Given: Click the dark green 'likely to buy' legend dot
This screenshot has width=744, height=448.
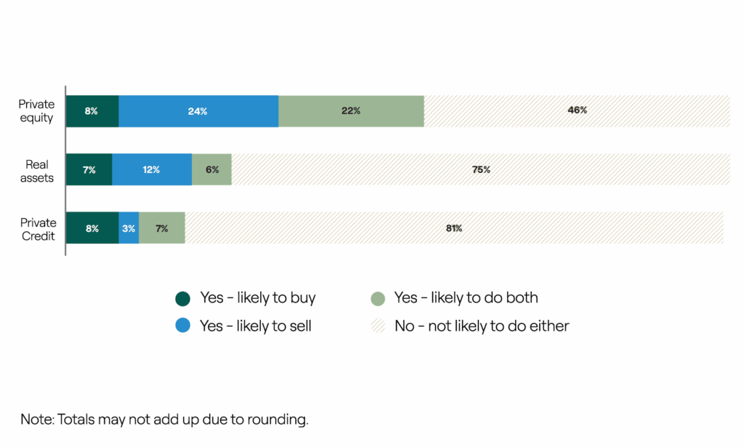Looking at the screenshot, I should (x=183, y=298).
